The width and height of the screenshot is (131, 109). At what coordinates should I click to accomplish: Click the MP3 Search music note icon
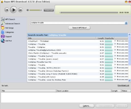[x=3, y=19]
